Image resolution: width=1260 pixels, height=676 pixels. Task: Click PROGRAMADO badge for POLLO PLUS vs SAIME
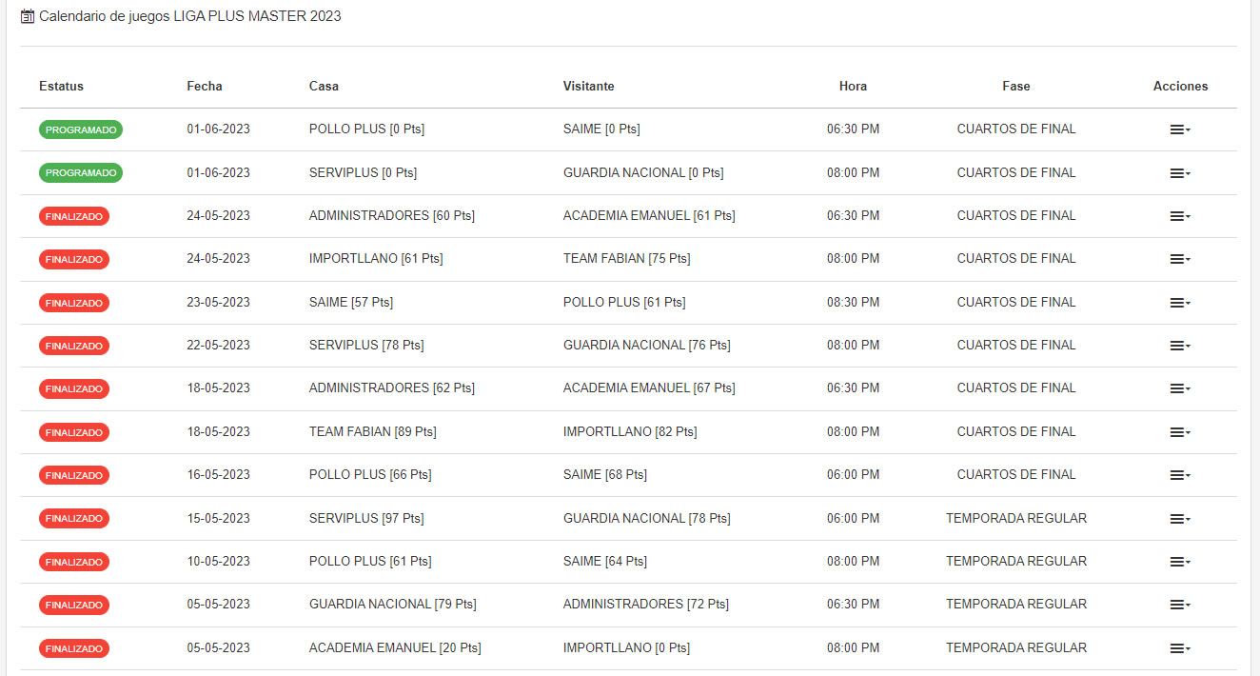(81, 129)
